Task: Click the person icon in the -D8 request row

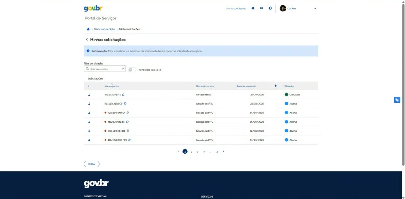Action: (89, 131)
